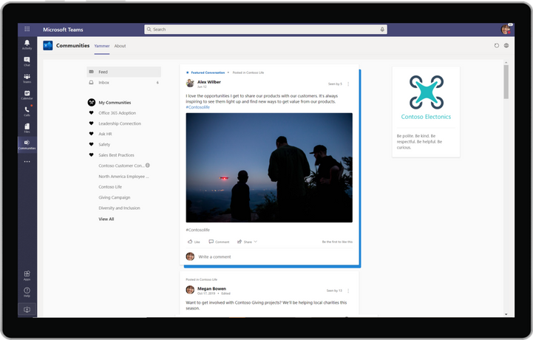Click the feed vertical scrollbar thumb
The width and height of the screenshot is (533, 340).
[506, 81]
